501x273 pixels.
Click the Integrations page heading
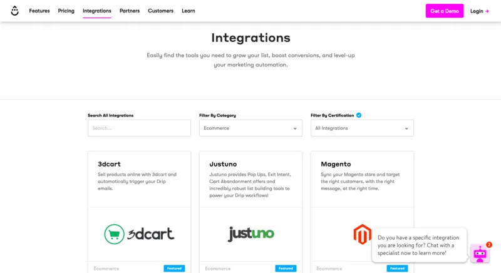[x=251, y=38]
